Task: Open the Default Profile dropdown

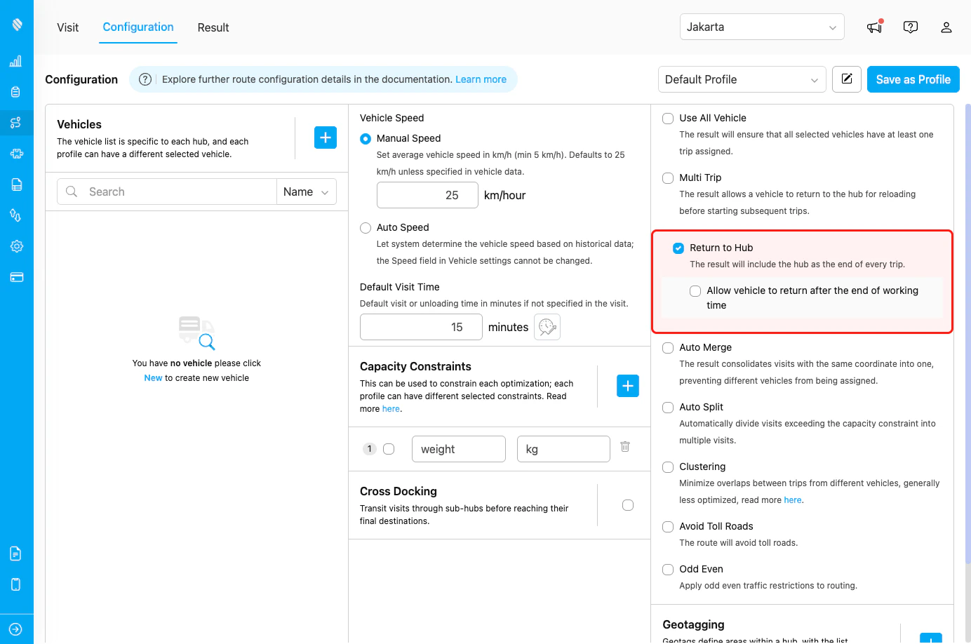Action: [742, 79]
